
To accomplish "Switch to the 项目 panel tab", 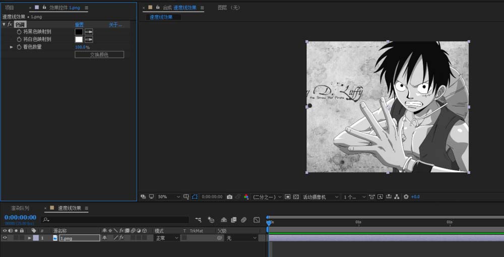I will pyautogui.click(x=9, y=8).
